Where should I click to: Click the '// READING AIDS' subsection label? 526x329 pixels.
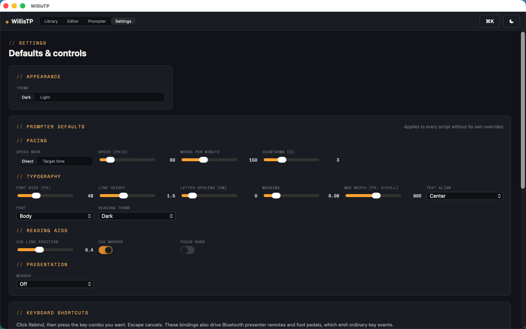click(x=42, y=231)
